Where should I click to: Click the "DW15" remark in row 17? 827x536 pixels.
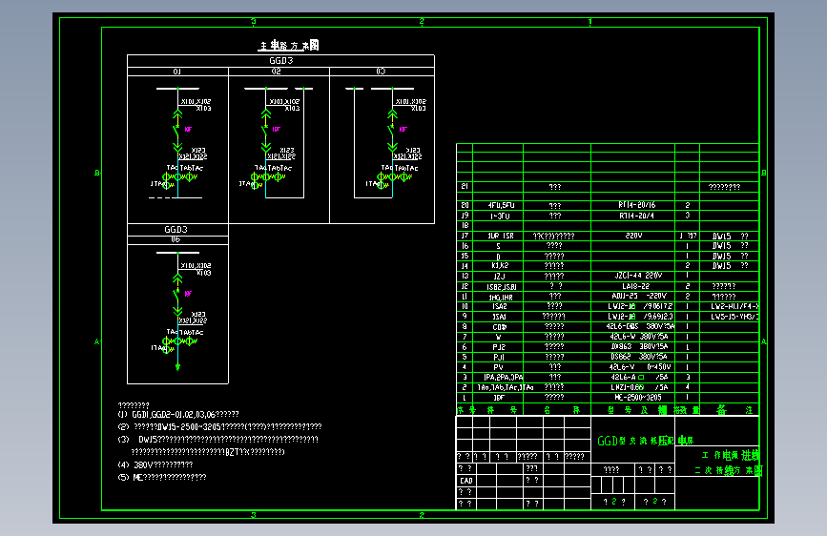click(721, 237)
